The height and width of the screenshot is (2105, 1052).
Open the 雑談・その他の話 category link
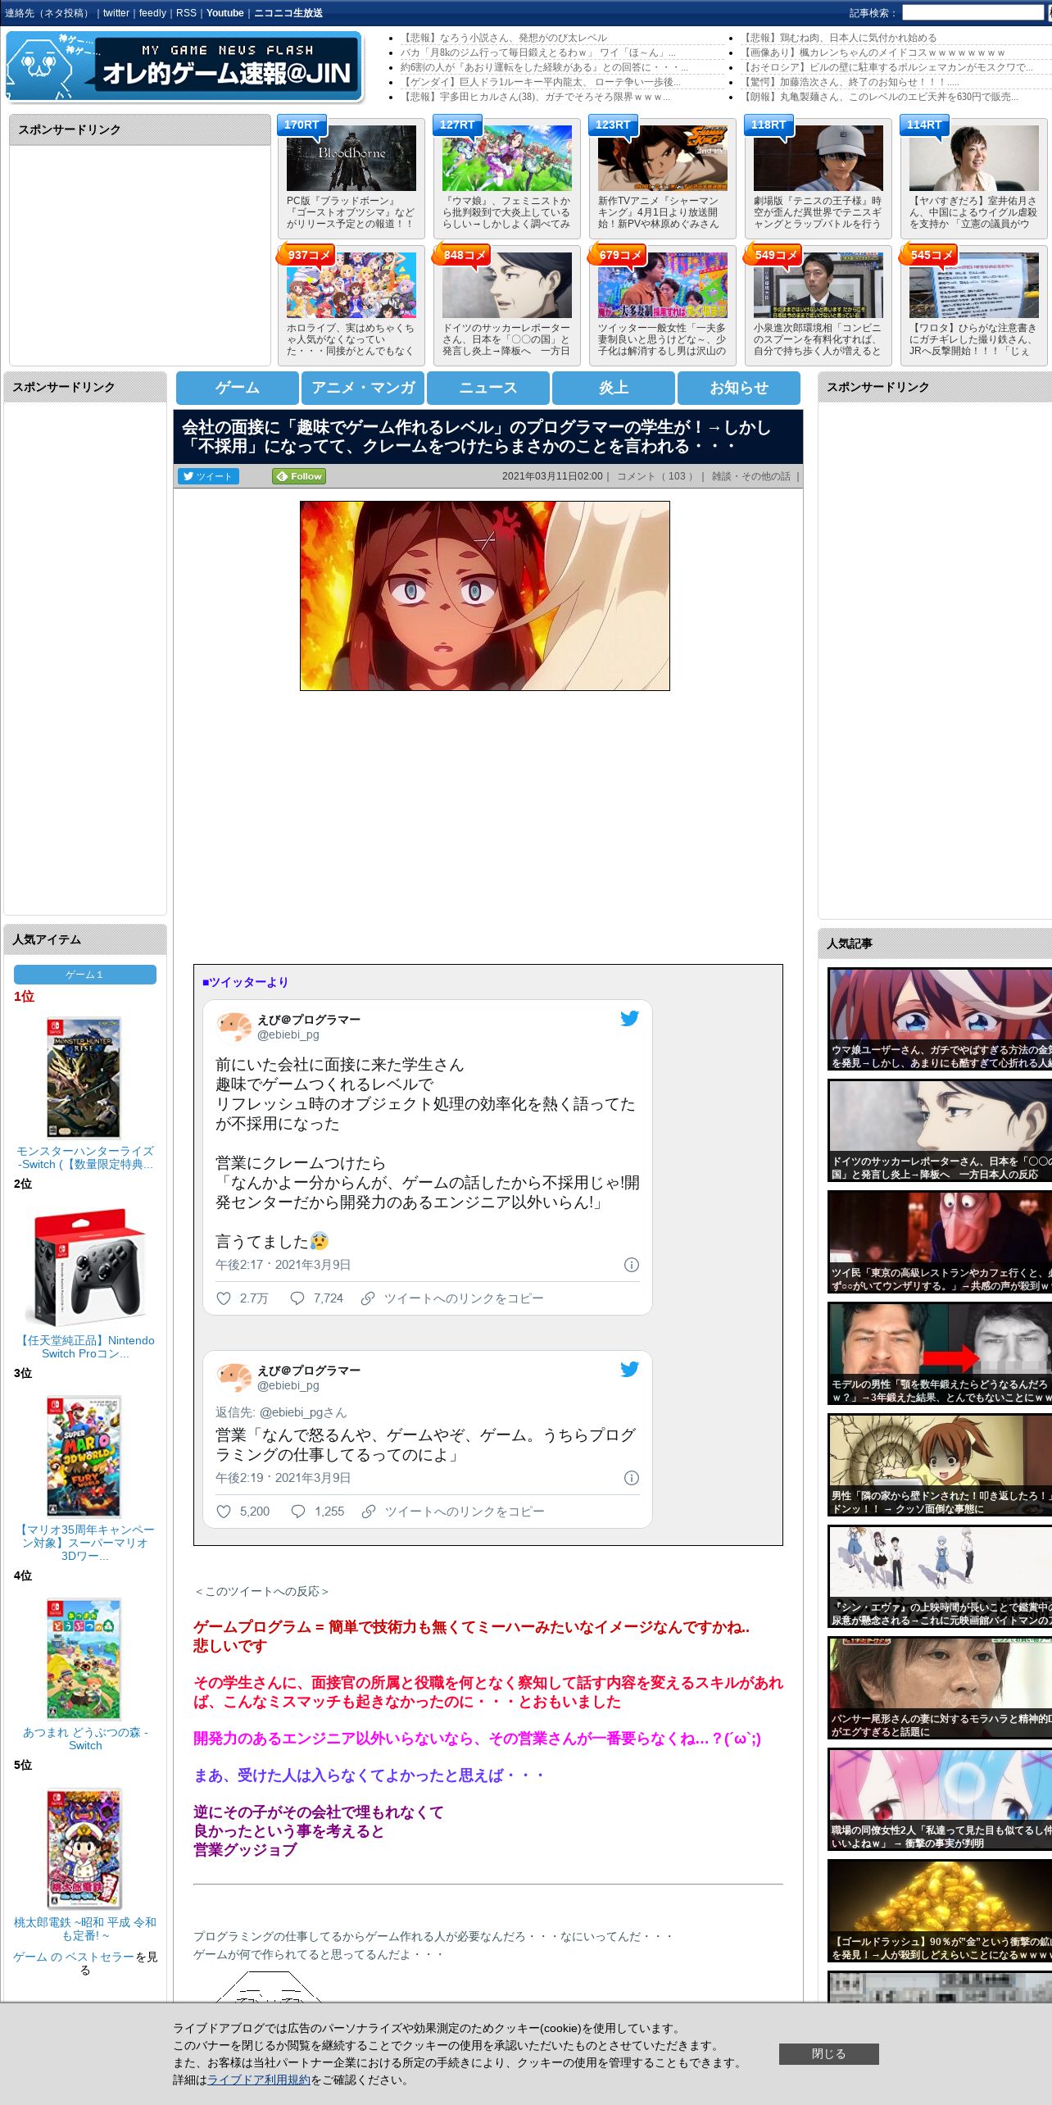(750, 476)
